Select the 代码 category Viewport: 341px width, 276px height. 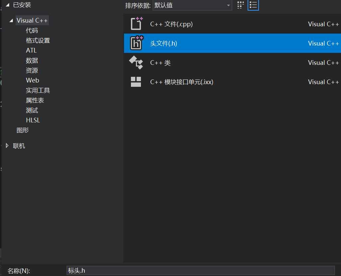point(32,31)
